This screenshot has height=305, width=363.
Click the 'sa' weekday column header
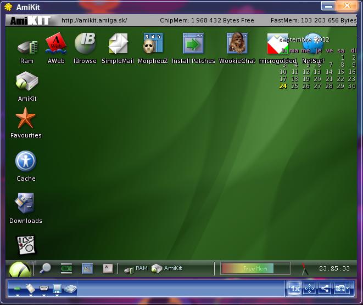point(341,50)
